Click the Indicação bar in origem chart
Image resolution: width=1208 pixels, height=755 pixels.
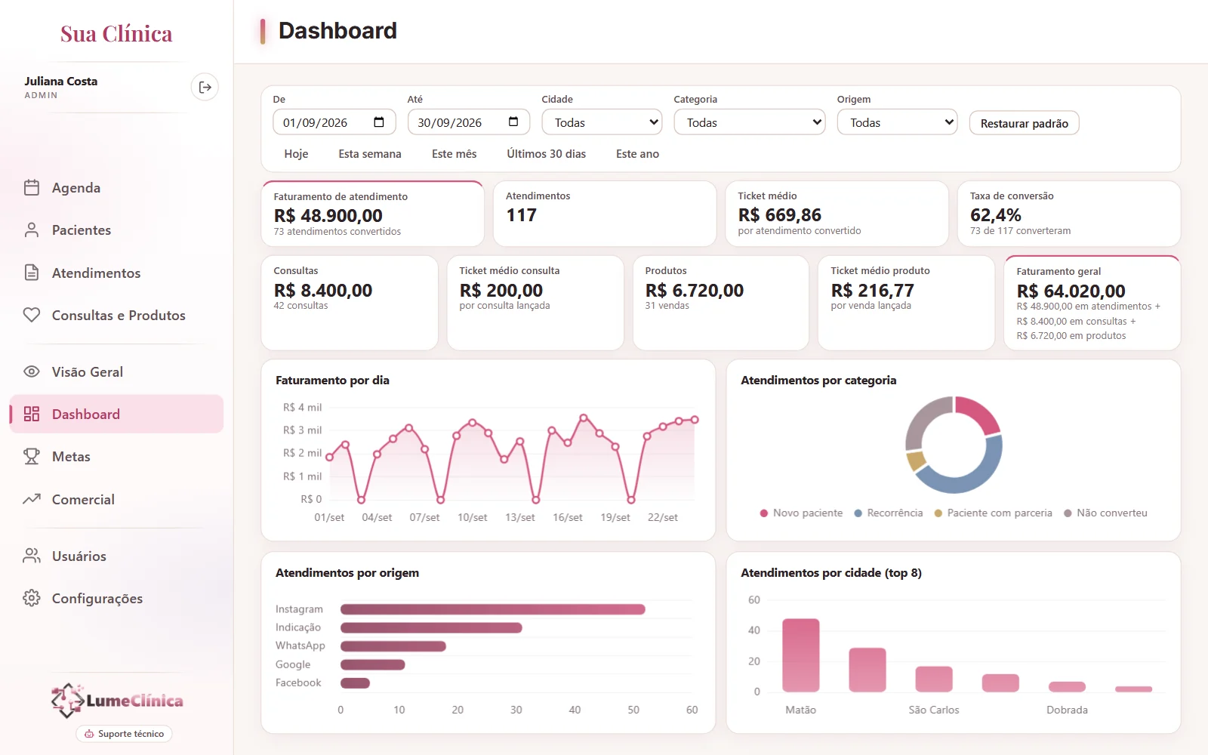pos(431,627)
